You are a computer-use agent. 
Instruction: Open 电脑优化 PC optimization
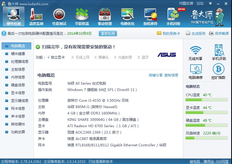(x=127, y=17)
